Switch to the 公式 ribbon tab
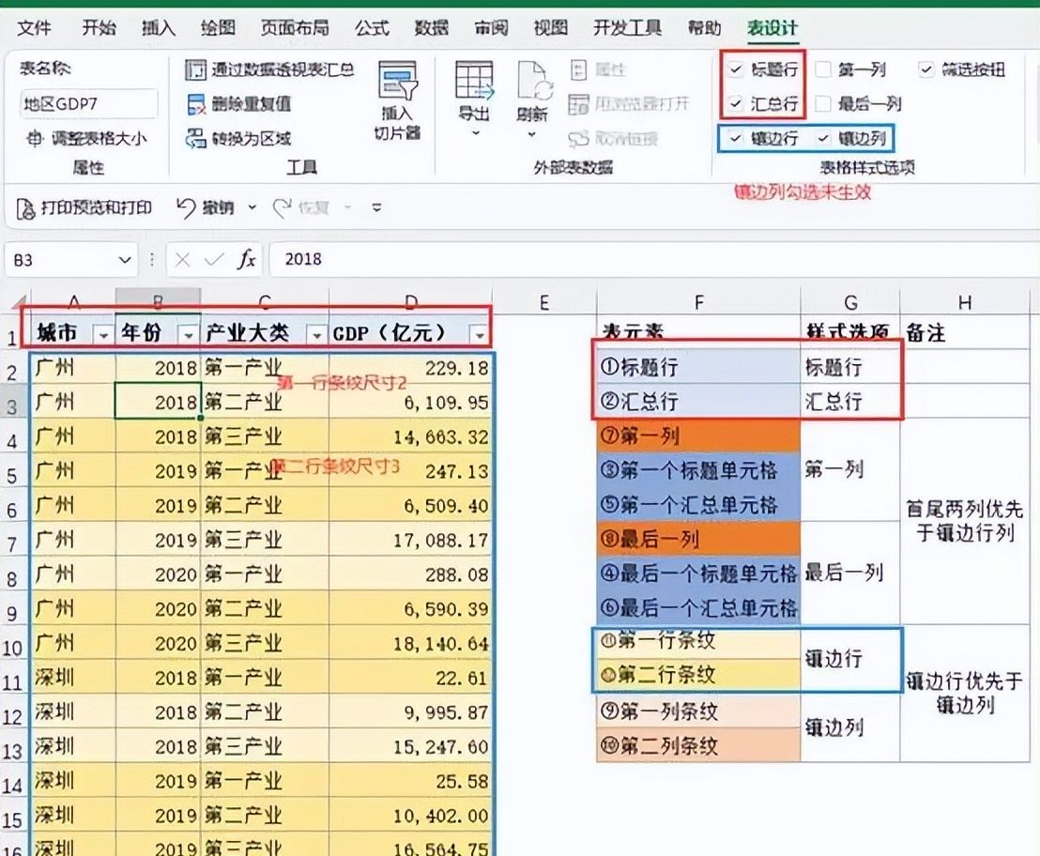Screen dimensions: 1040x856 tap(372, 28)
